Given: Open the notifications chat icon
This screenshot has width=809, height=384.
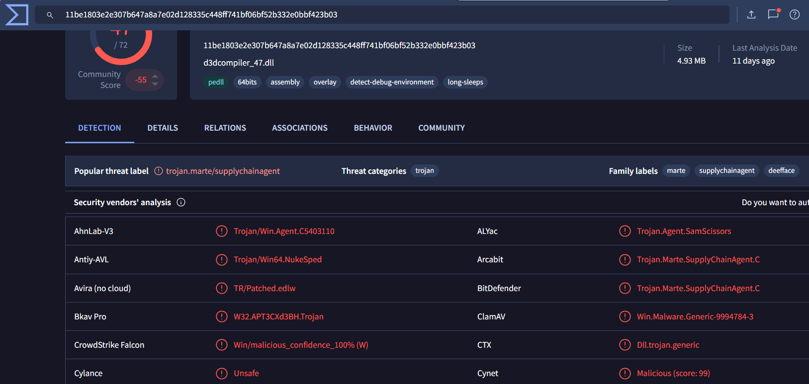Looking at the screenshot, I should click(x=773, y=14).
